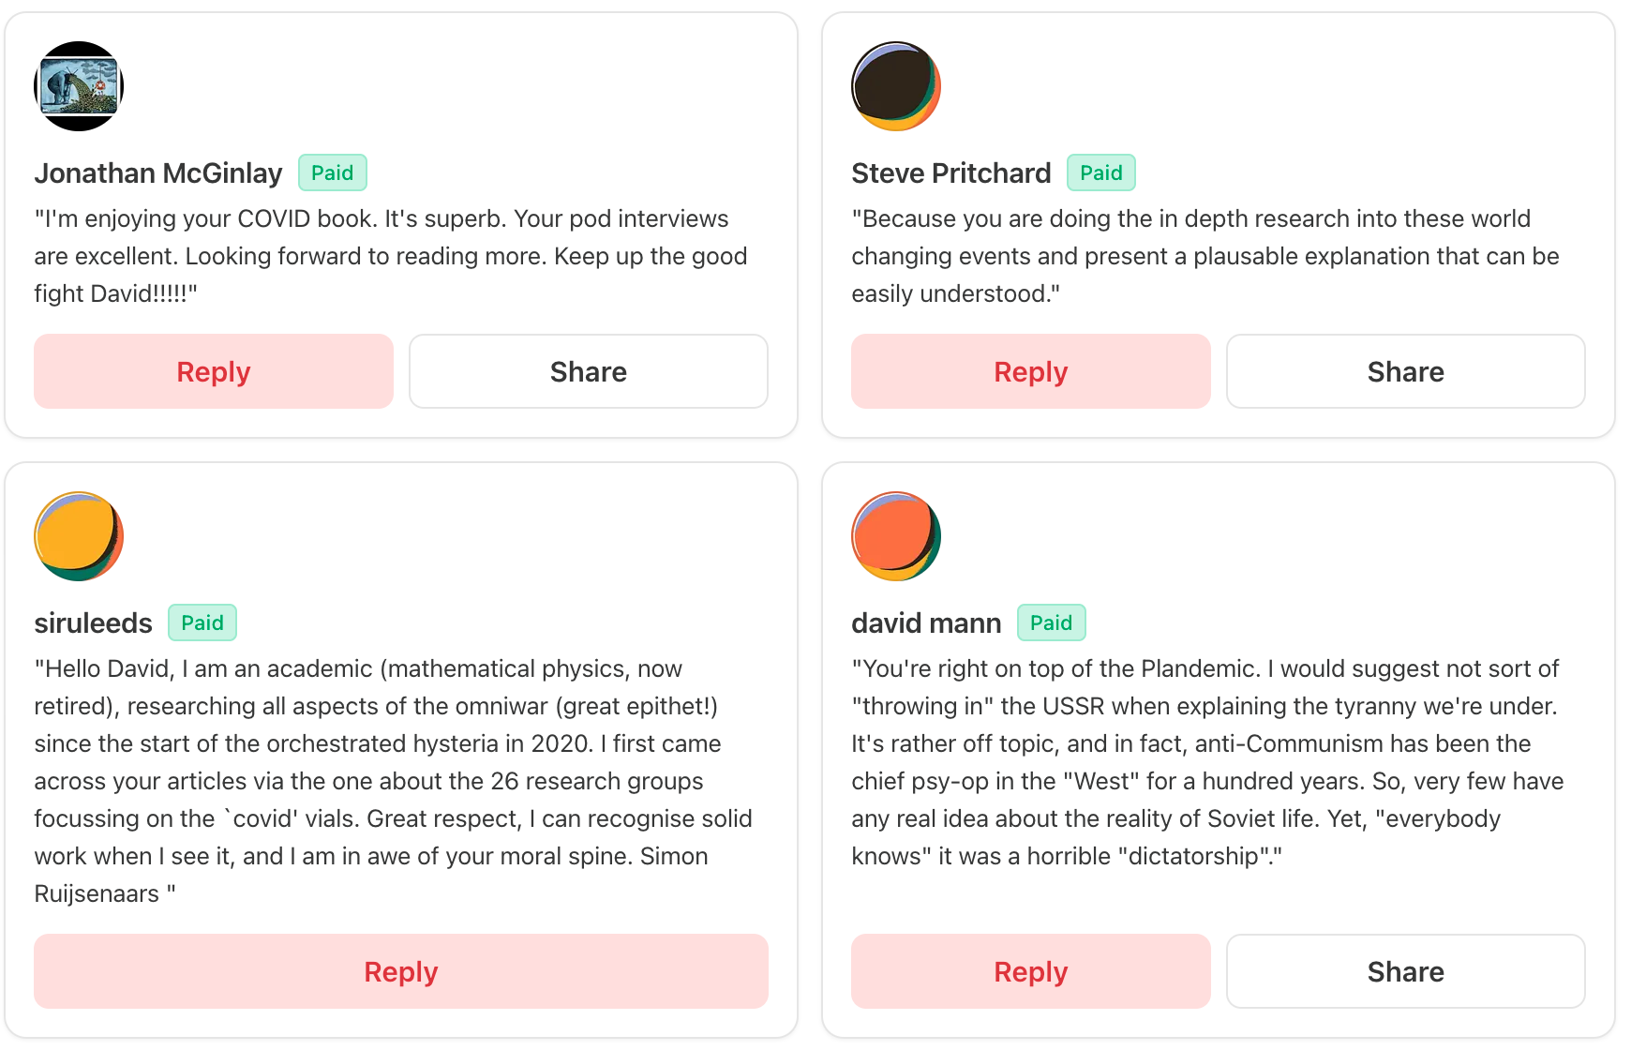Click Paid badge next to david mann
The height and width of the screenshot is (1050, 1631).
pyautogui.click(x=1052, y=622)
